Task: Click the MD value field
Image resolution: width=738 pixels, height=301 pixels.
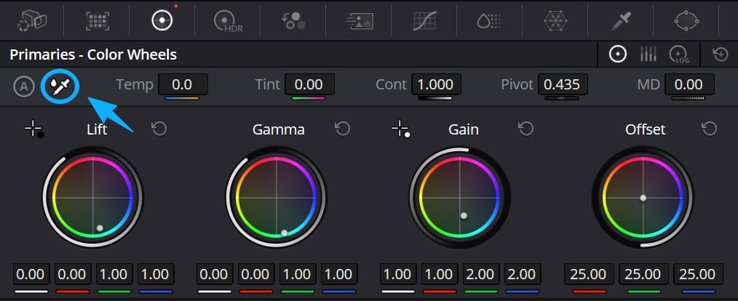Action: (689, 84)
